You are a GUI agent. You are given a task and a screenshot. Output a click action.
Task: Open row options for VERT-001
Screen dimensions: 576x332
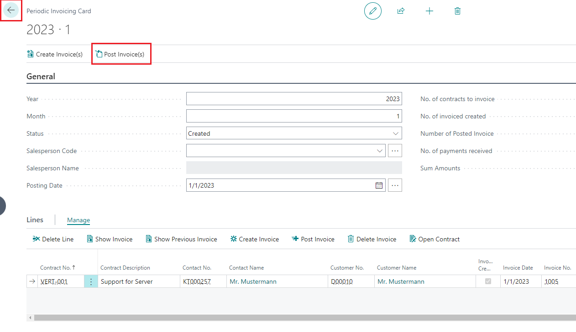click(91, 281)
